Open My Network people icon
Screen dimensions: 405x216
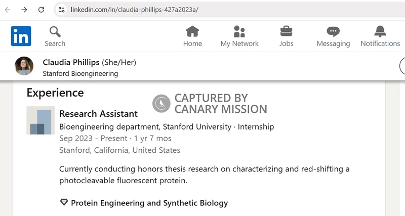point(239,31)
